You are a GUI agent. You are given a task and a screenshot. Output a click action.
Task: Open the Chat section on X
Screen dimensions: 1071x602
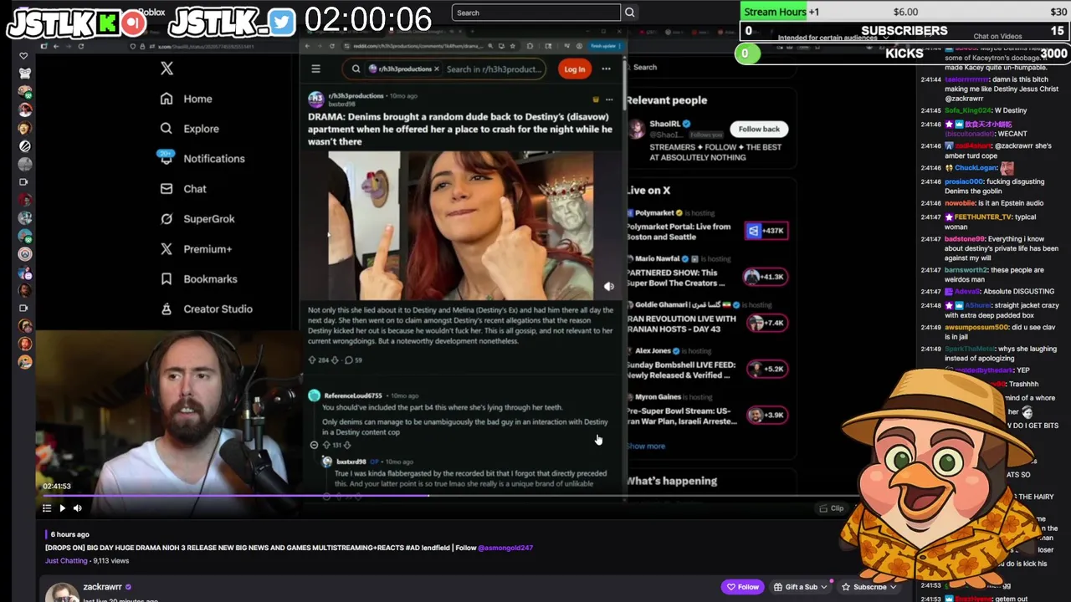click(x=183, y=189)
